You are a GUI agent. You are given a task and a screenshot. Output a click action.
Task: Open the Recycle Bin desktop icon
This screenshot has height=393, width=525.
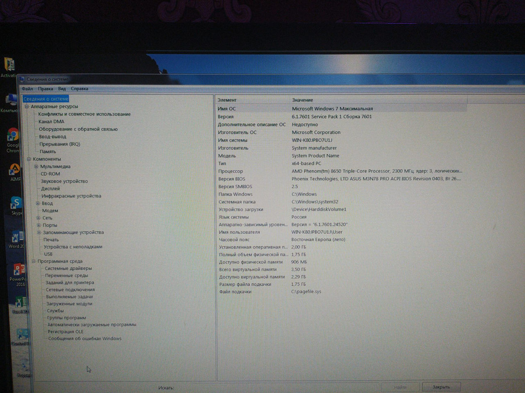coord(23,368)
